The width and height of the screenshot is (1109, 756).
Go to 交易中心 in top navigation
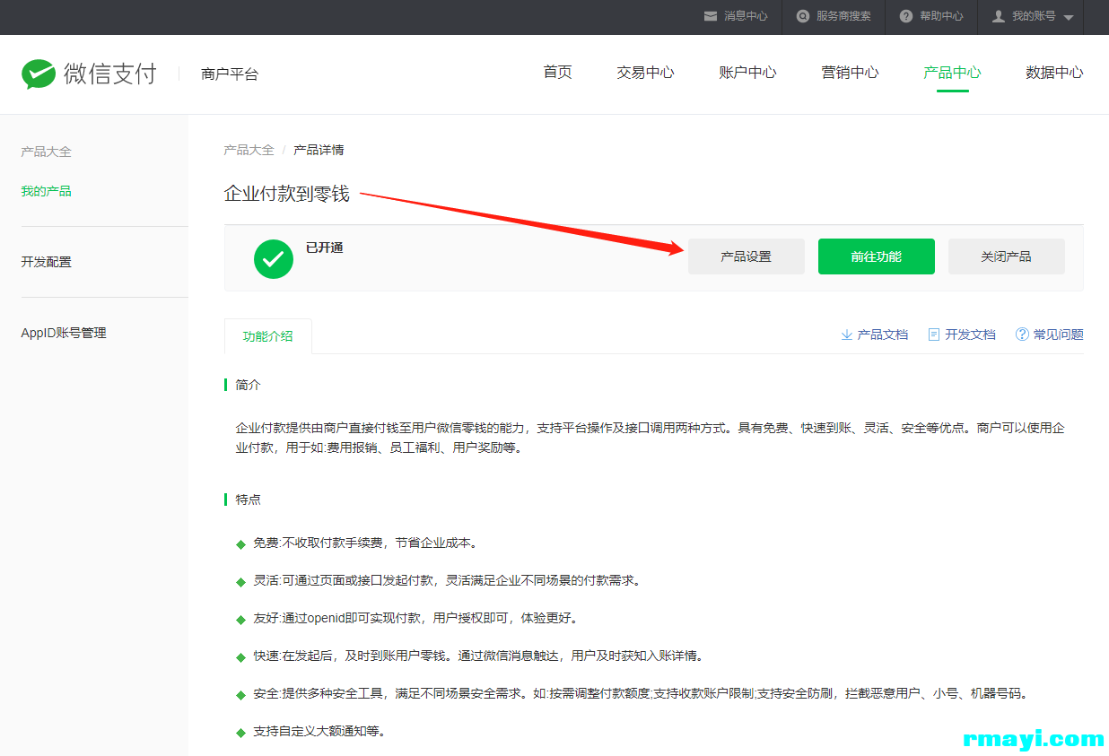(645, 73)
